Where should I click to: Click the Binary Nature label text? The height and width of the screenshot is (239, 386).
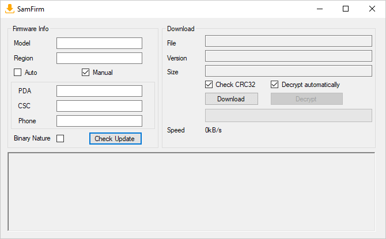click(x=32, y=138)
